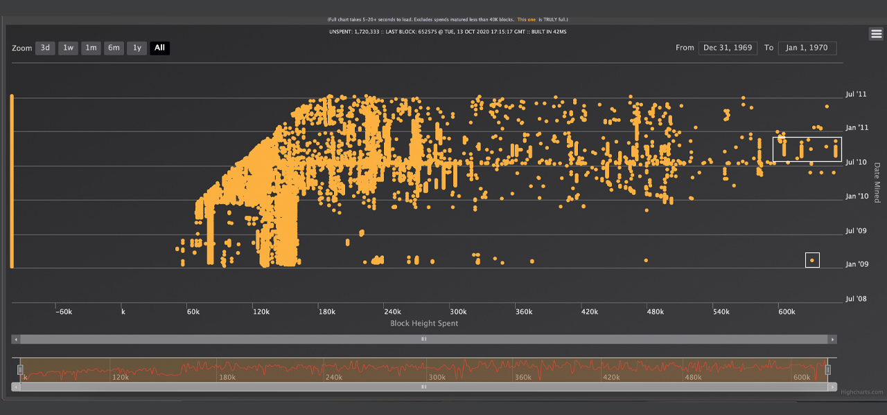Click the isolated Jan '09 point near 600k

point(812,260)
